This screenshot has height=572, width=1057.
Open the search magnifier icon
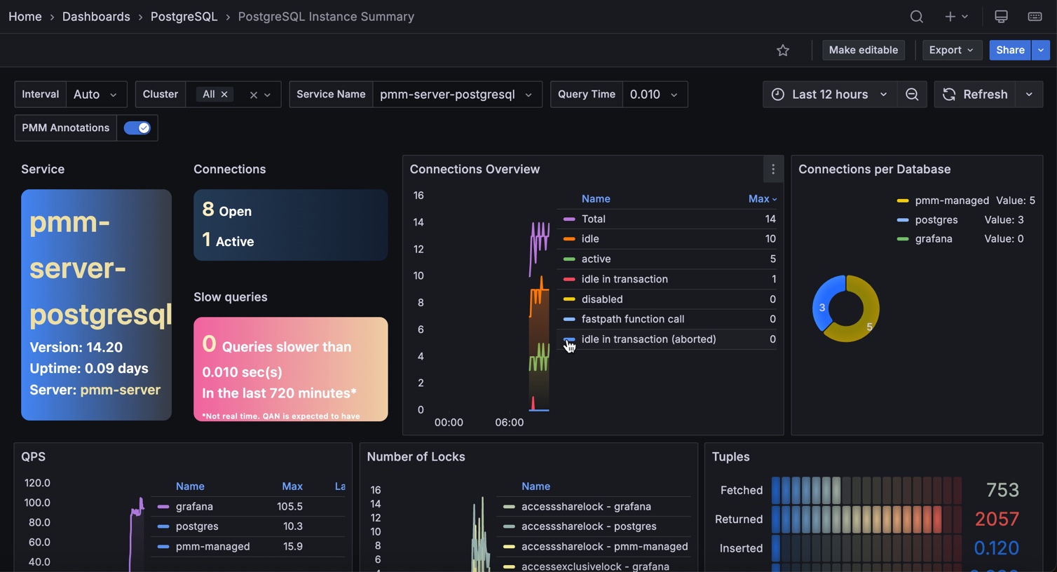coord(916,17)
